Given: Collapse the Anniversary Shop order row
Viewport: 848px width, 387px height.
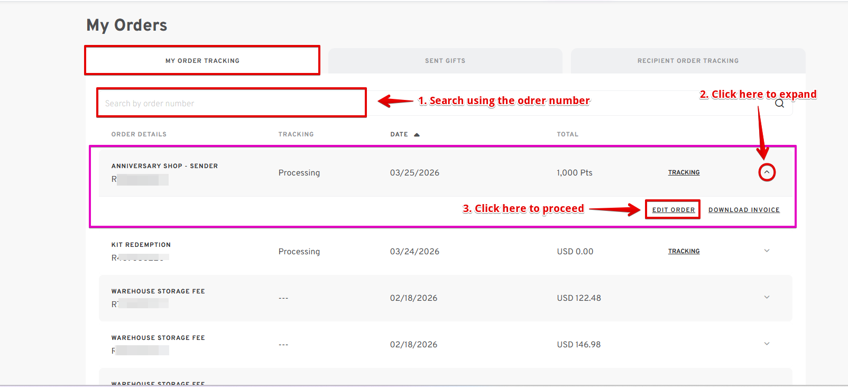Looking at the screenshot, I should tap(767, 172).
